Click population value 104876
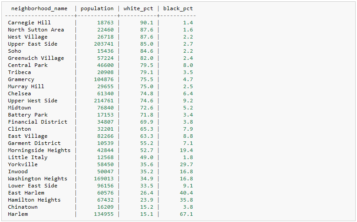The image size is (357, 222). tap(104, 79)
